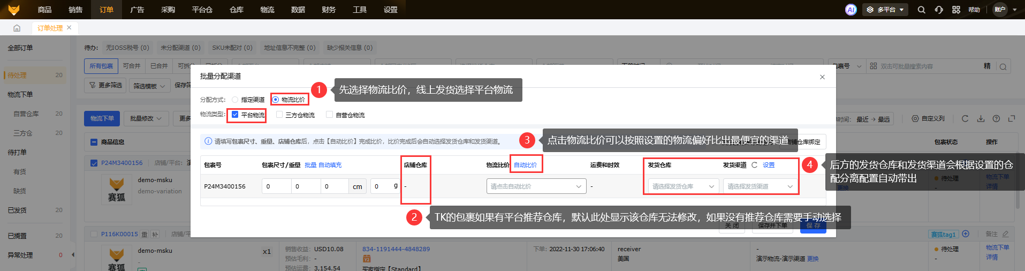Viewport: 1025px width, 271px height.
Task: Close the 批量分配渠道 dialog
Action: (822, 77)
